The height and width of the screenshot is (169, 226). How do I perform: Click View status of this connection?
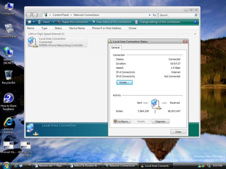click(112, 22)
